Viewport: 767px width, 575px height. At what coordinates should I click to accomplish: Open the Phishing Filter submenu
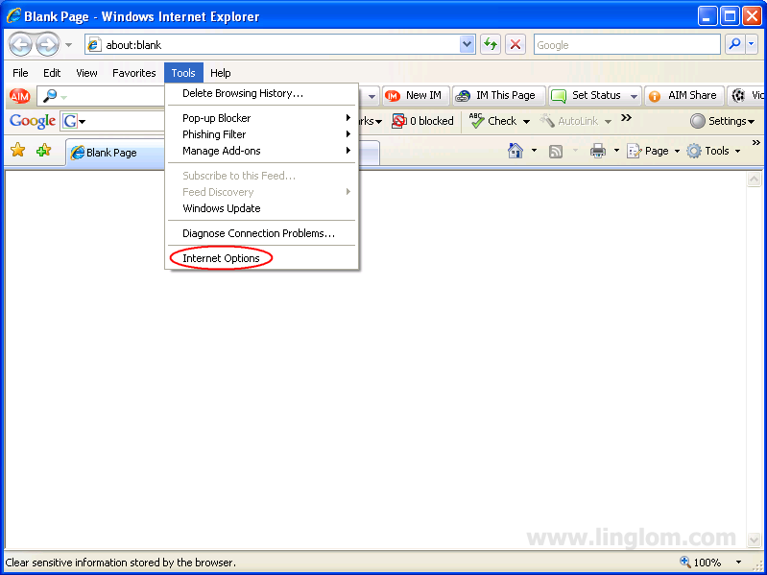262,134
